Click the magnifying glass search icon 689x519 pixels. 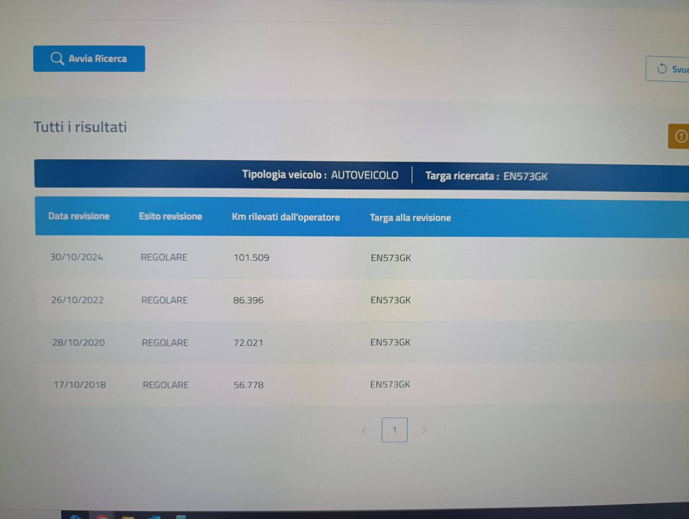[x=57, y=58]
